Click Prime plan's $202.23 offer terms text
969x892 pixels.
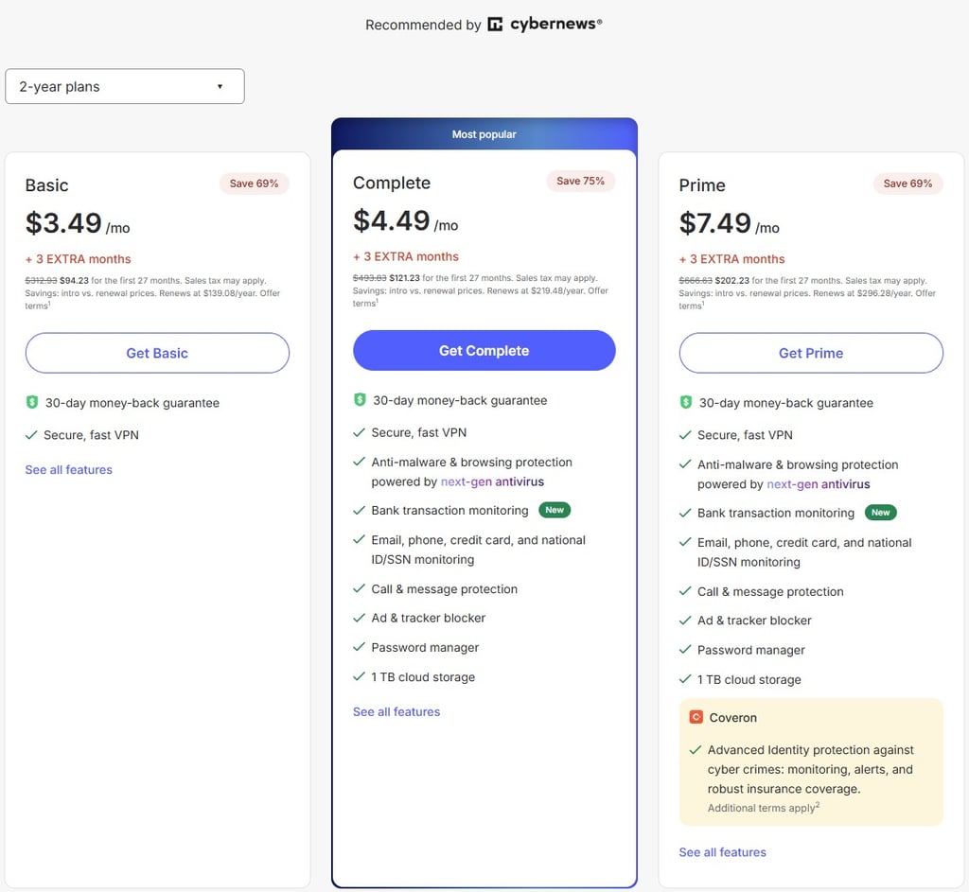[807, 293]
